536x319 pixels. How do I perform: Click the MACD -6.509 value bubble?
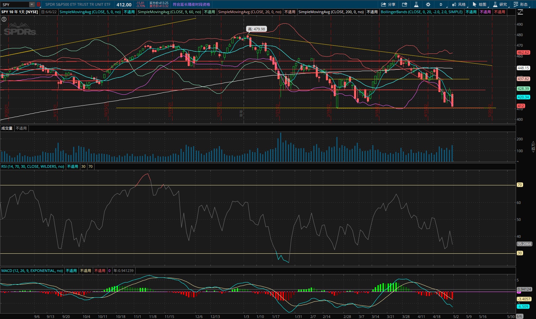523,306
